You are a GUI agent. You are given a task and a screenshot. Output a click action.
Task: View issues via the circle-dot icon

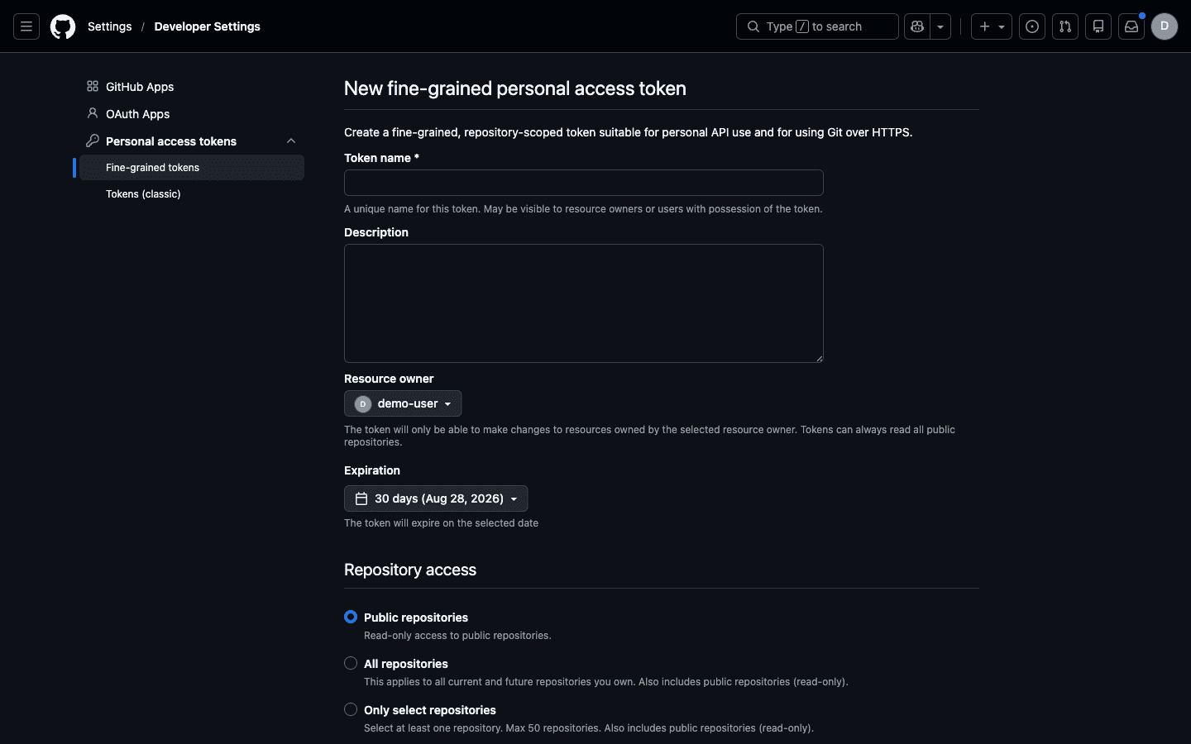click(x=1032, y=26)
